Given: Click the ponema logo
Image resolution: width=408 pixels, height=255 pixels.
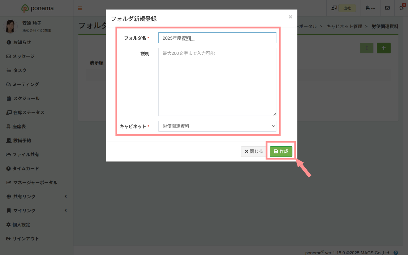Looking at the screenshot, I should tap(37, 8).
